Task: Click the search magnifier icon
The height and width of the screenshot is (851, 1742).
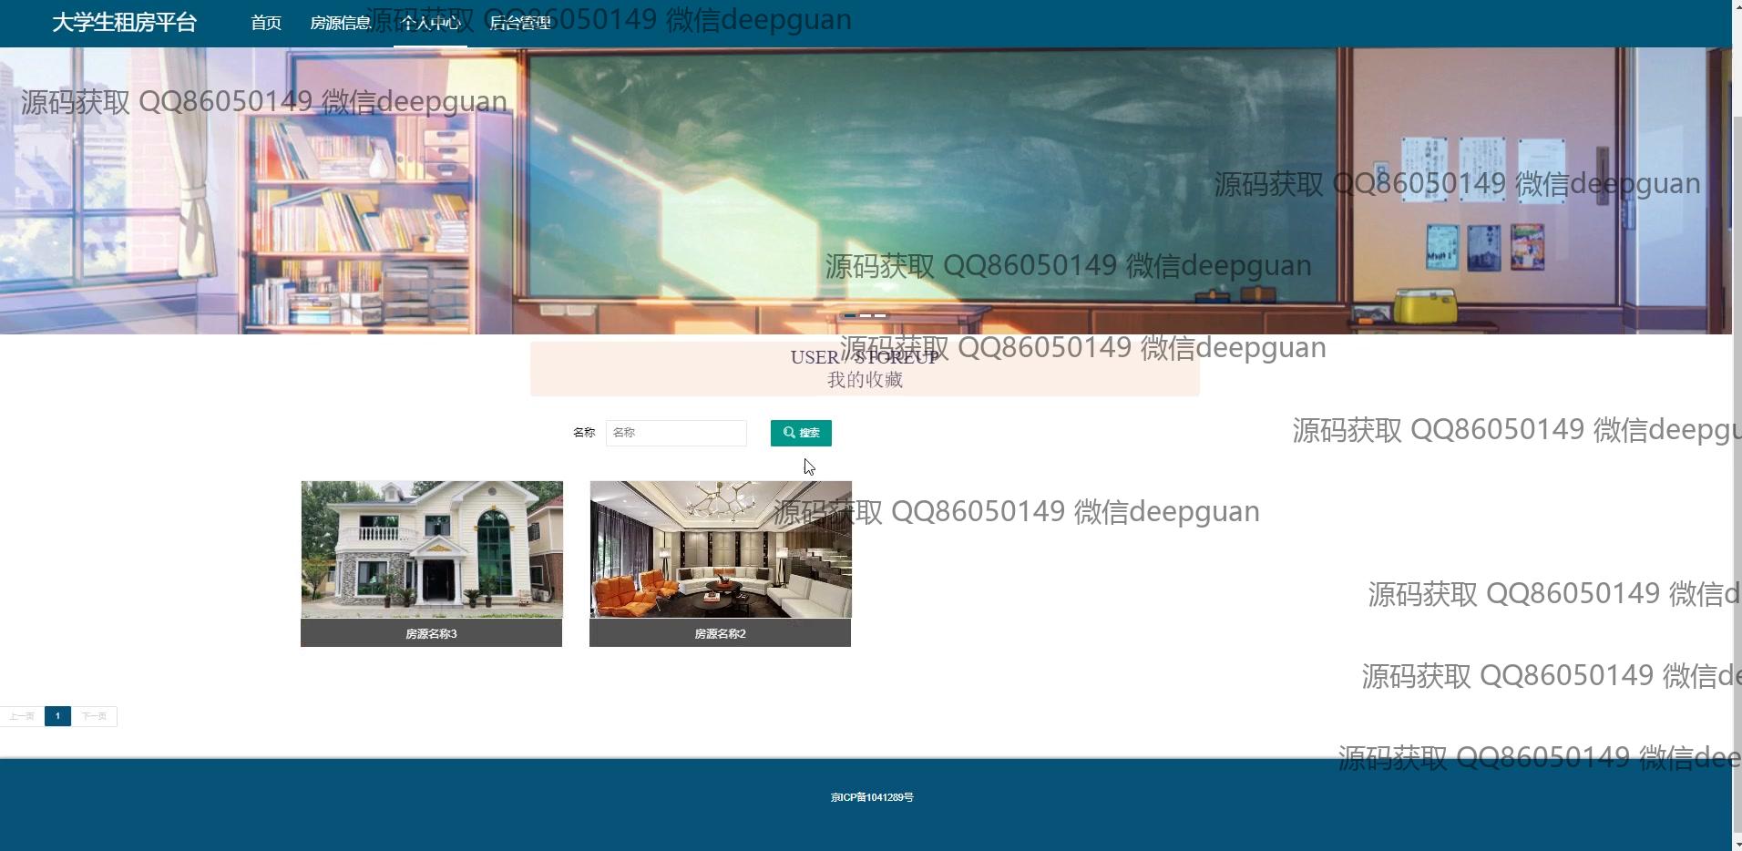Action: tap(789, 433)
